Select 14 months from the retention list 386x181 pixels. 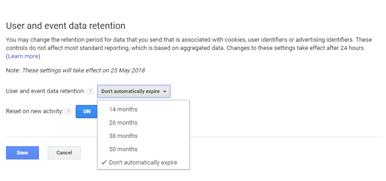[143, 109]
